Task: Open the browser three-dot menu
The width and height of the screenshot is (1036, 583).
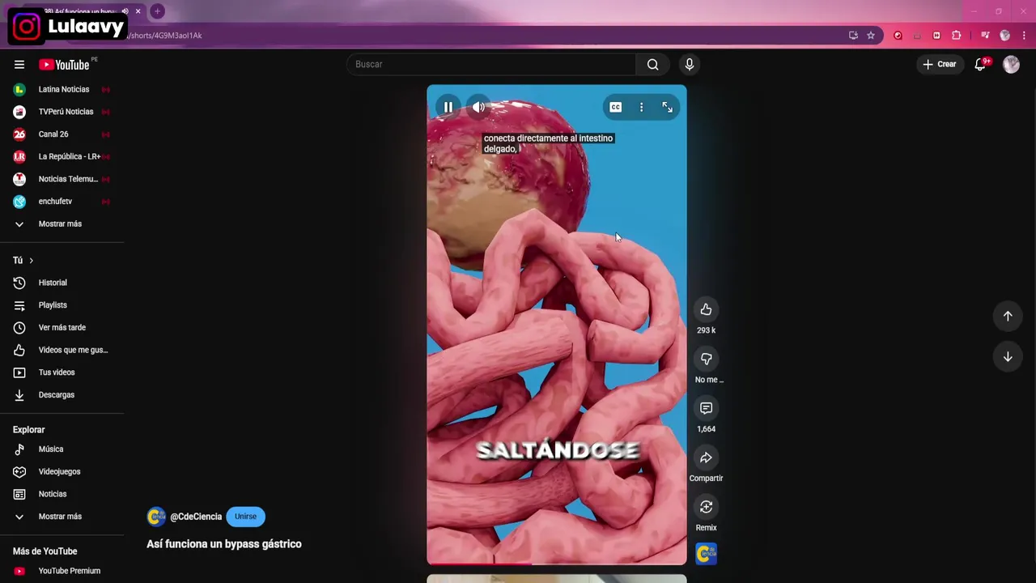Action: click(x=1025, y=36)
